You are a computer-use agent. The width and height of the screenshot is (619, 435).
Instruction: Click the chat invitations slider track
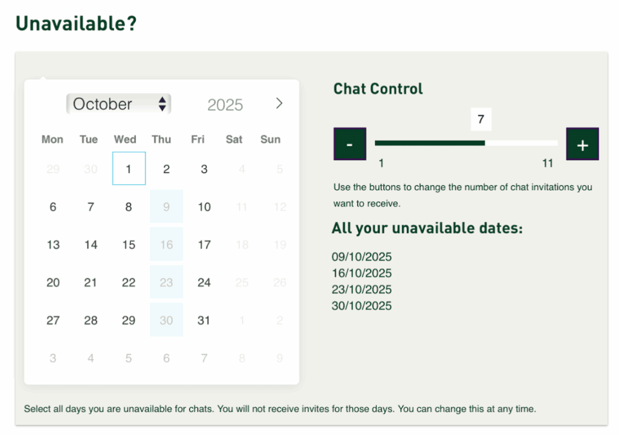[465, 143]
